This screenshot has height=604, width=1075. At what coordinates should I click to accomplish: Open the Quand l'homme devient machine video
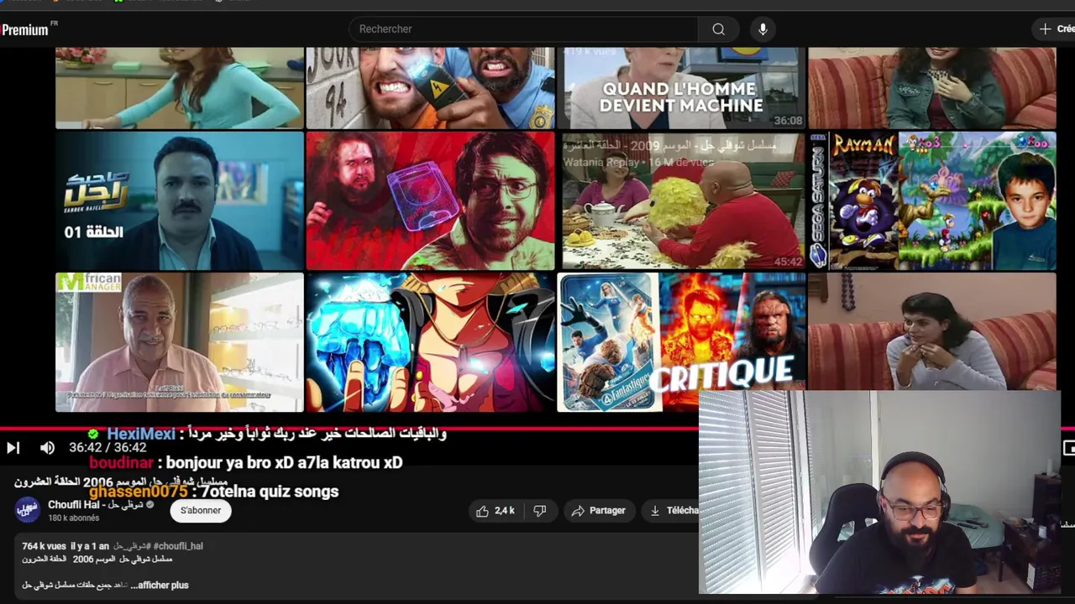click(x=681, y=88)
